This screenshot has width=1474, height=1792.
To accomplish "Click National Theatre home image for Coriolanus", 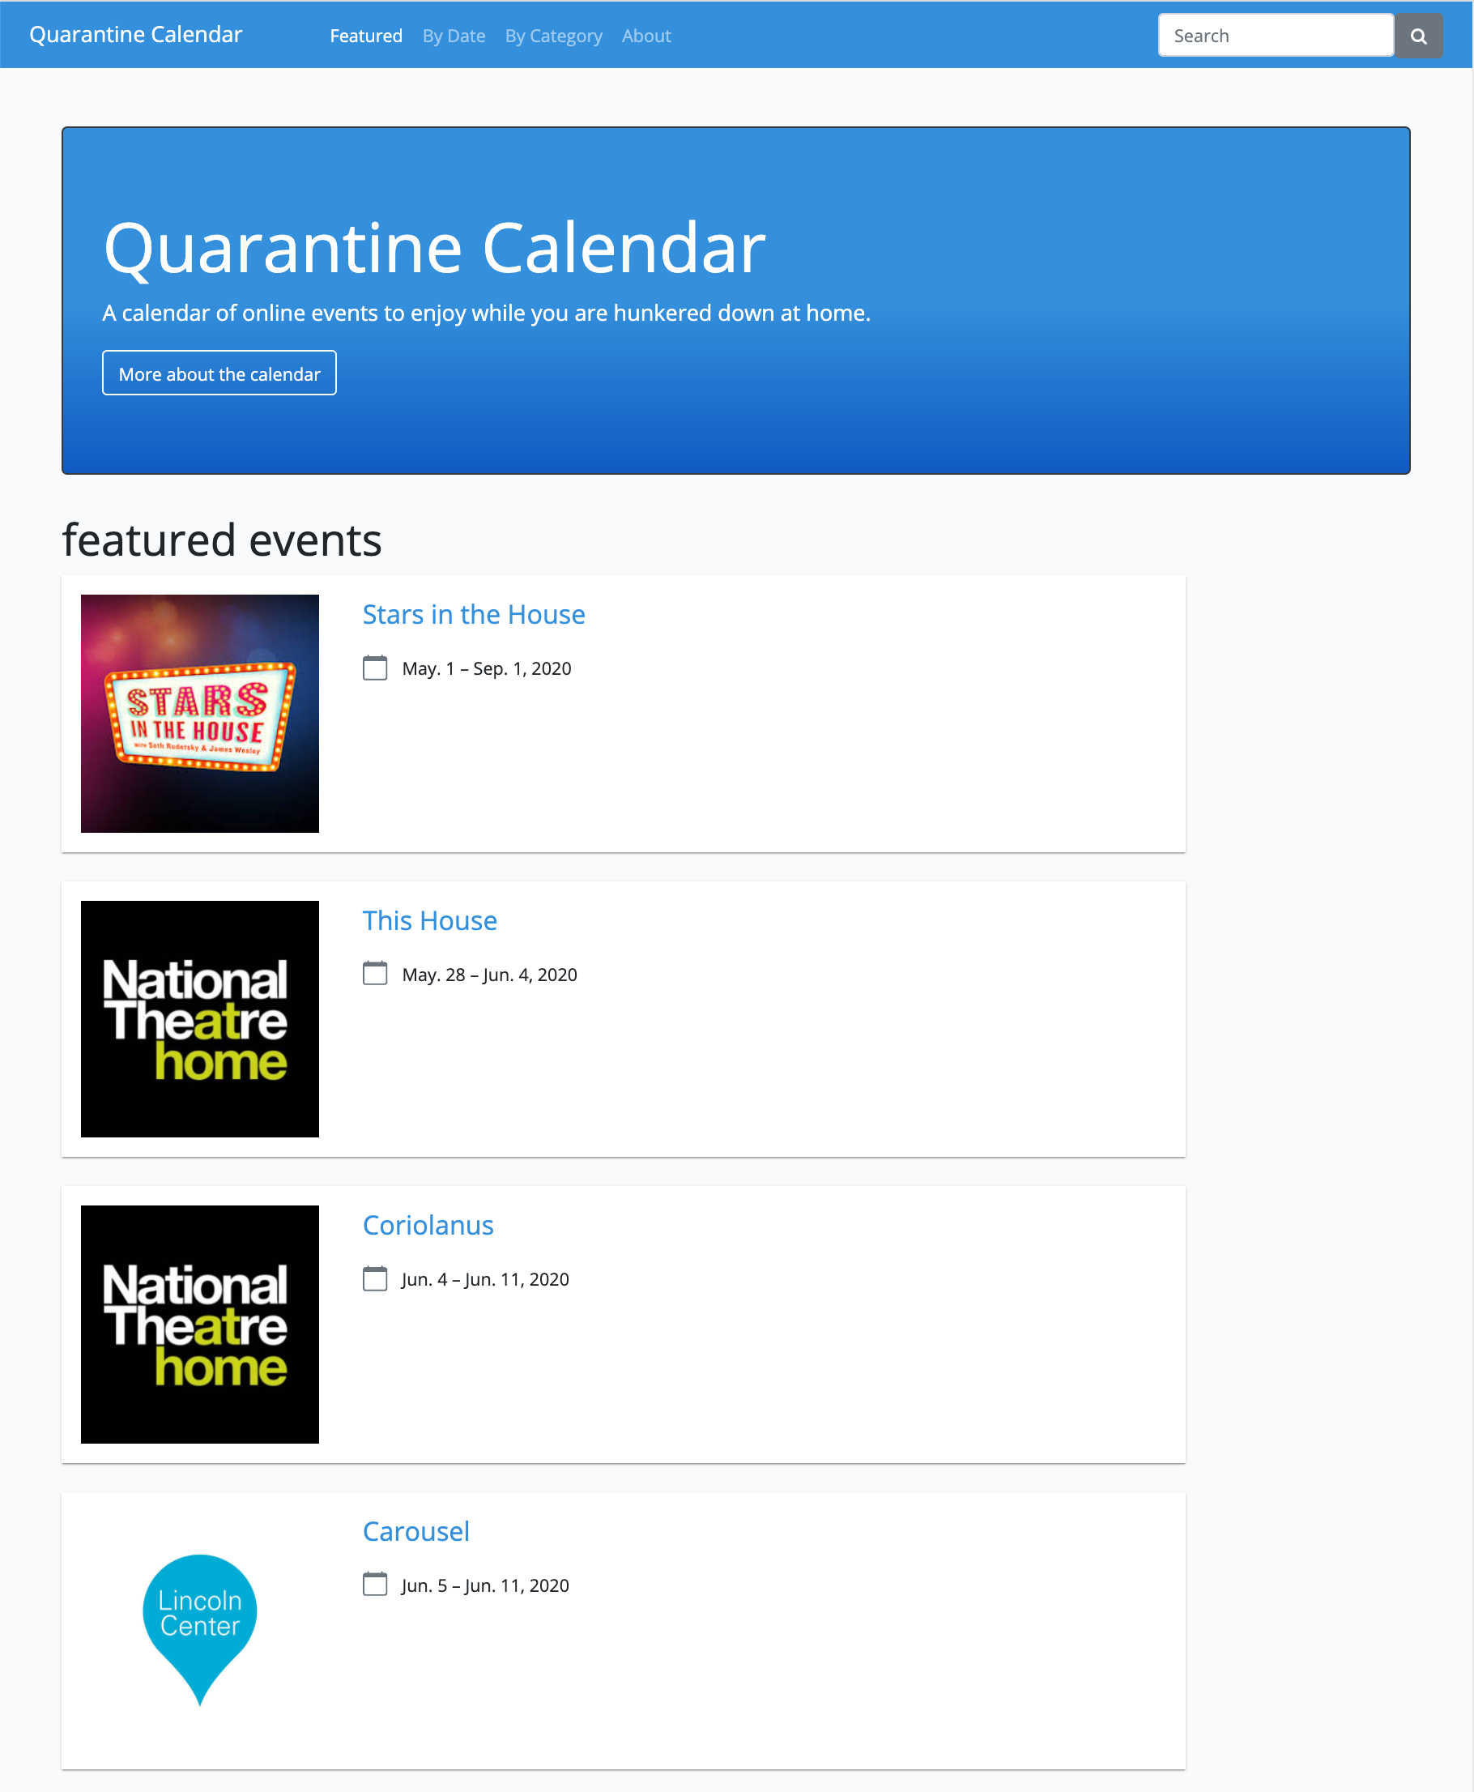I will point(199,1323).
